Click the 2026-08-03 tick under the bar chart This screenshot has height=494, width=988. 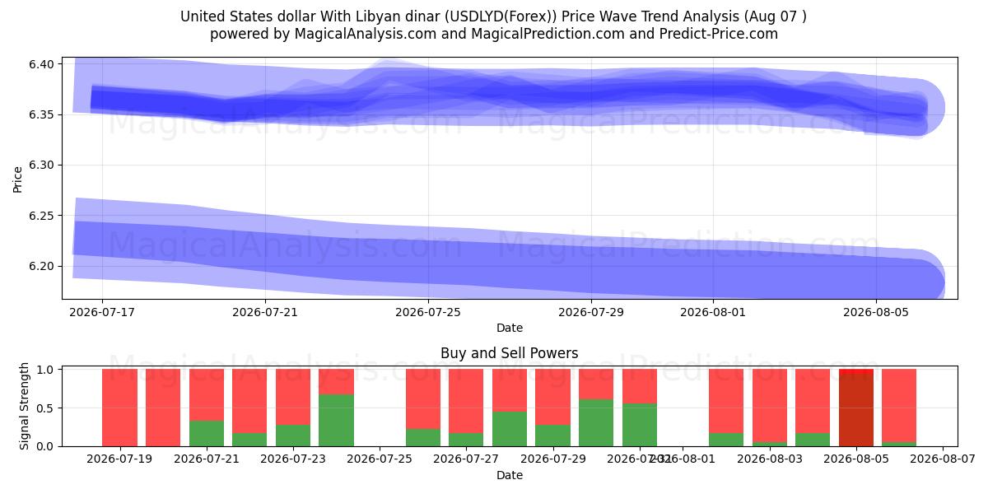pyautogui.click(x=770, y=459)
